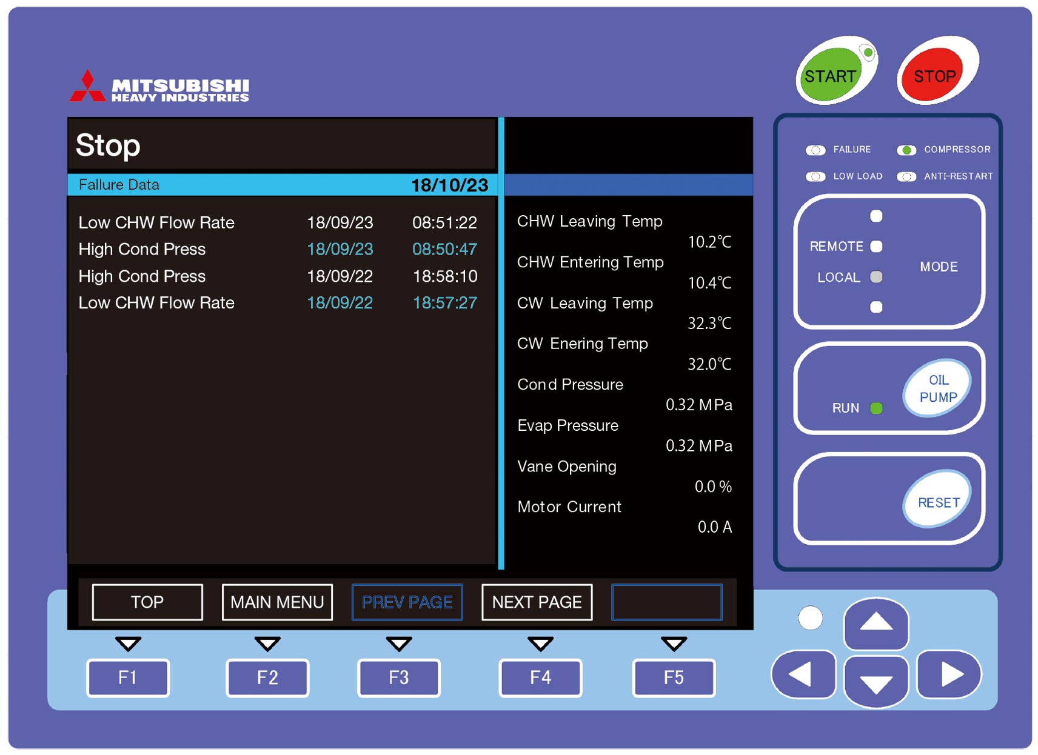Select the F2 function key
This screenshot has width=1038, height=755.
tap(267, 677)
